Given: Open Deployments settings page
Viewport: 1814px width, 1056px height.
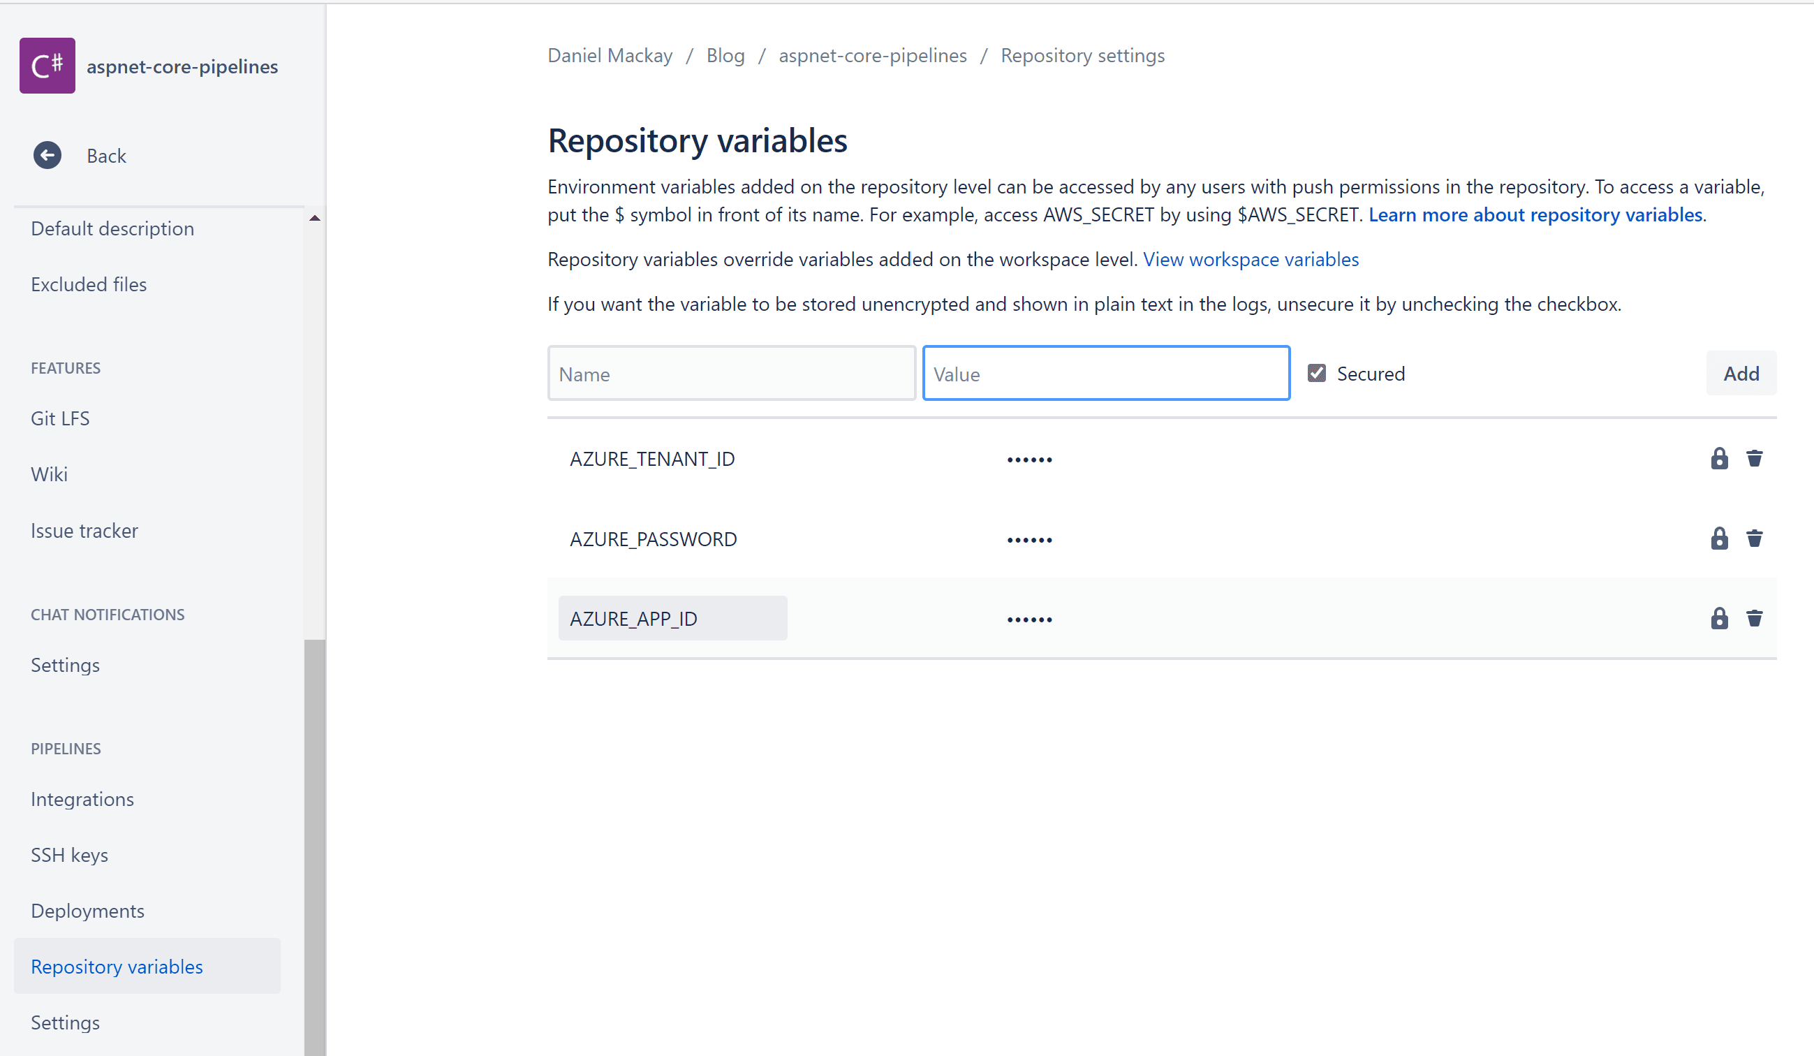Looking at the screenshot, I should click(x=88, y=910).
